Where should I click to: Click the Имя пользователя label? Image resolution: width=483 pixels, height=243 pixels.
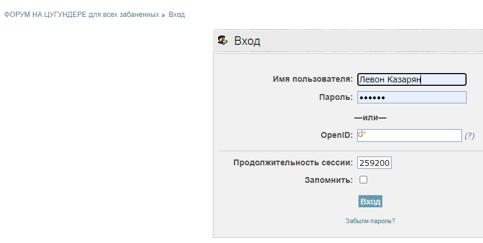[312, 79]
